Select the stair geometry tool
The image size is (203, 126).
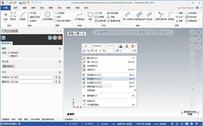pos(111,17)
